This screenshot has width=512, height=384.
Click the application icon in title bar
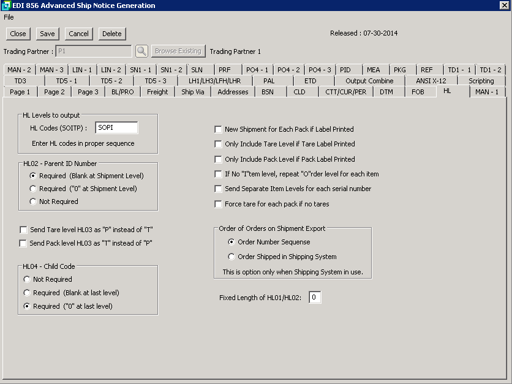(x=7, y=6)
